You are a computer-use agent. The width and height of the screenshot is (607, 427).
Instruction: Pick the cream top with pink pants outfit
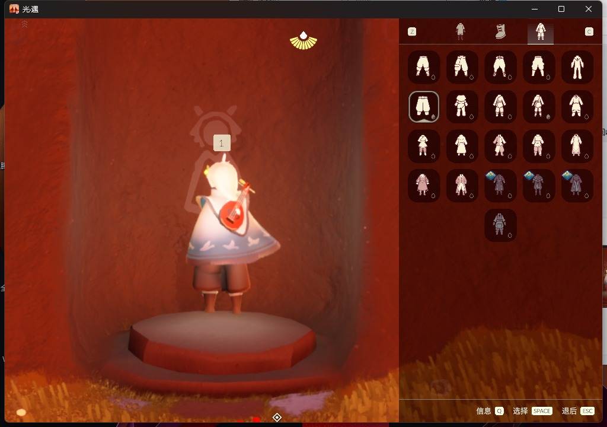click(538, 146)
